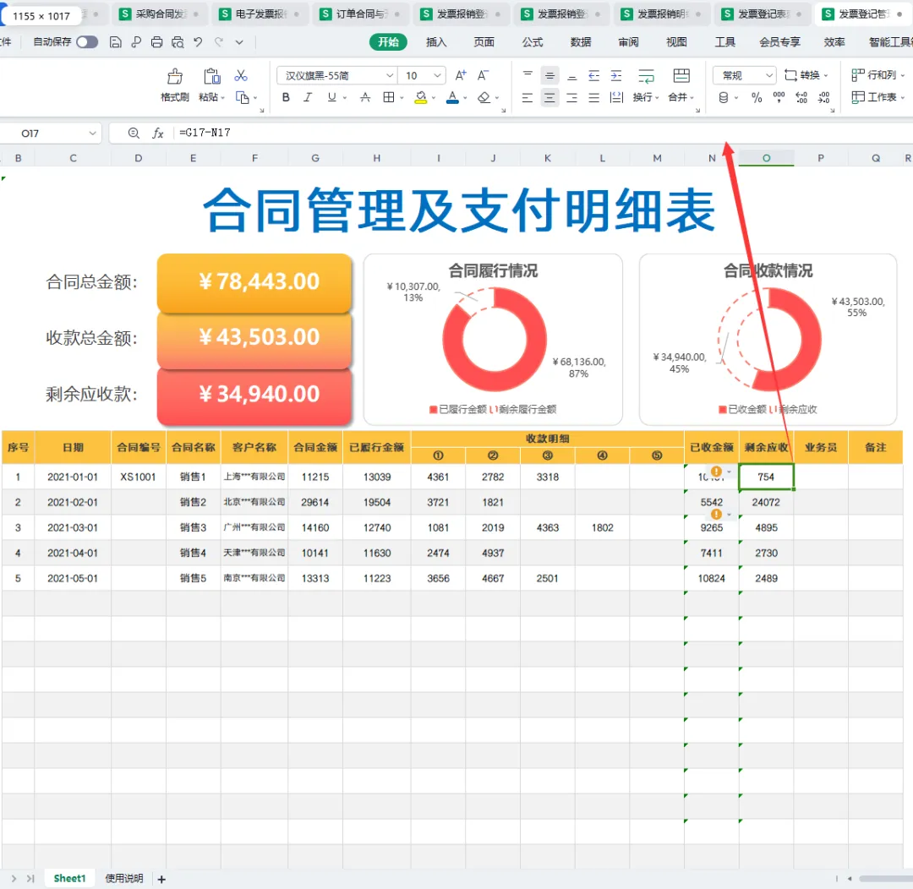
Task: Toggle horizontal center alignment
Action: 549,97
